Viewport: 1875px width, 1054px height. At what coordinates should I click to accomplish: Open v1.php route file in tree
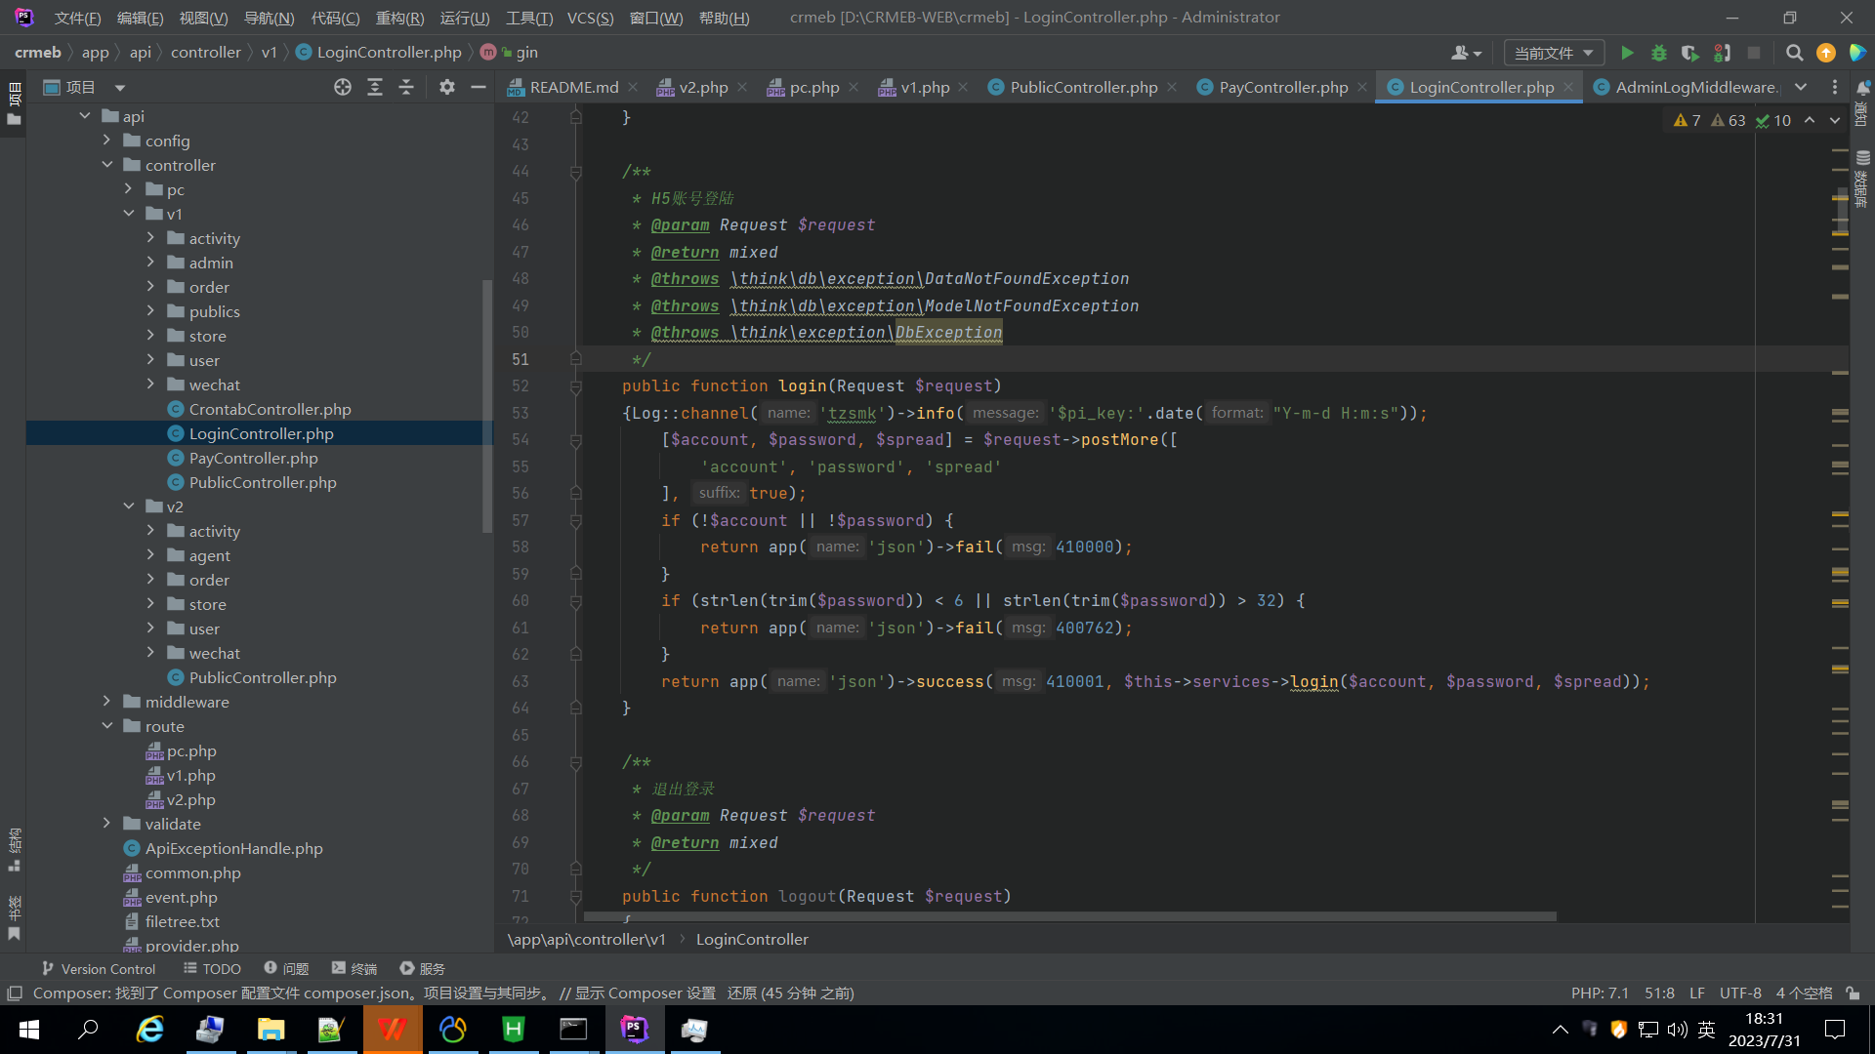click(x=190, y=775)
